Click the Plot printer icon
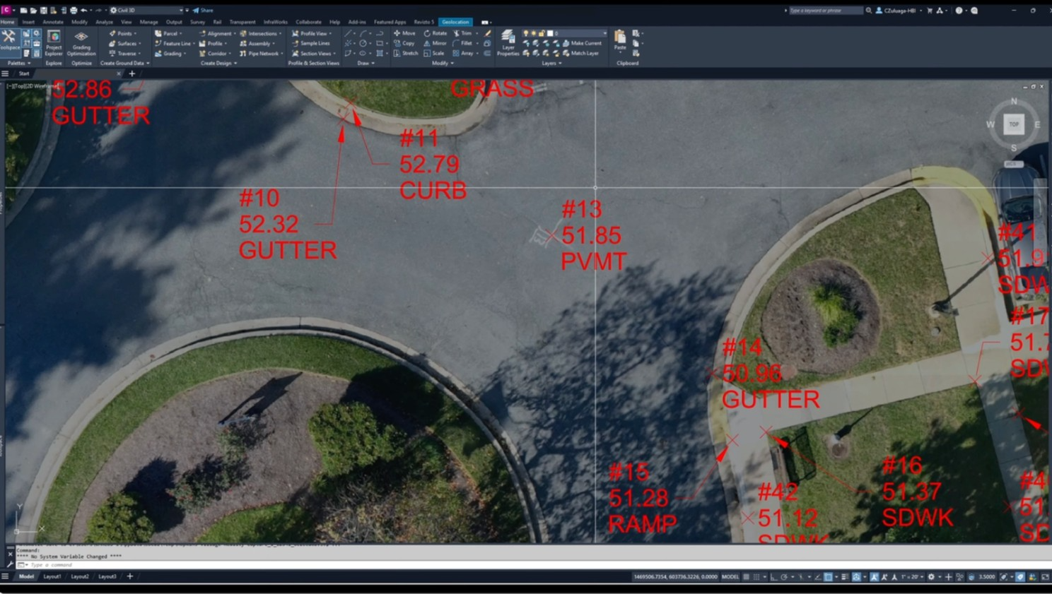This screenshot has width=1052, height=594. pos(74,11)
